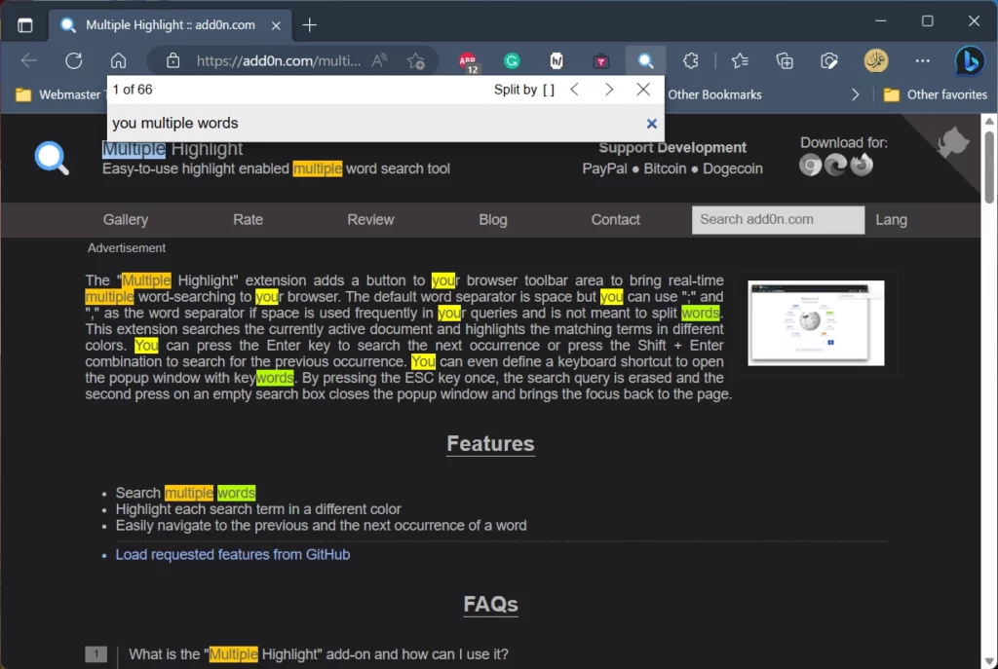Go to the browser home page icon

tap(118, 61)
